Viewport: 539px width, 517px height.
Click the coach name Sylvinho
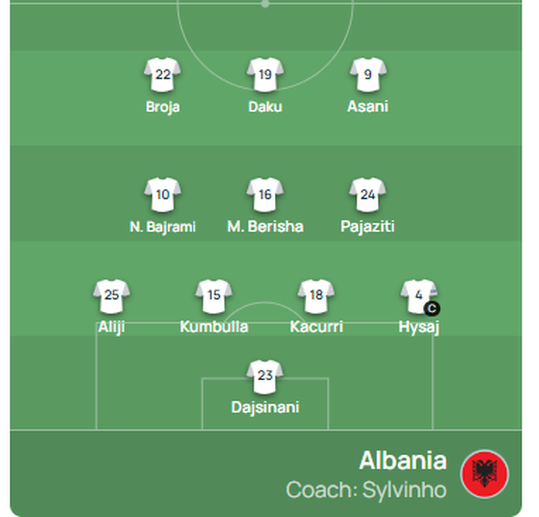click(x=404, y=490)
